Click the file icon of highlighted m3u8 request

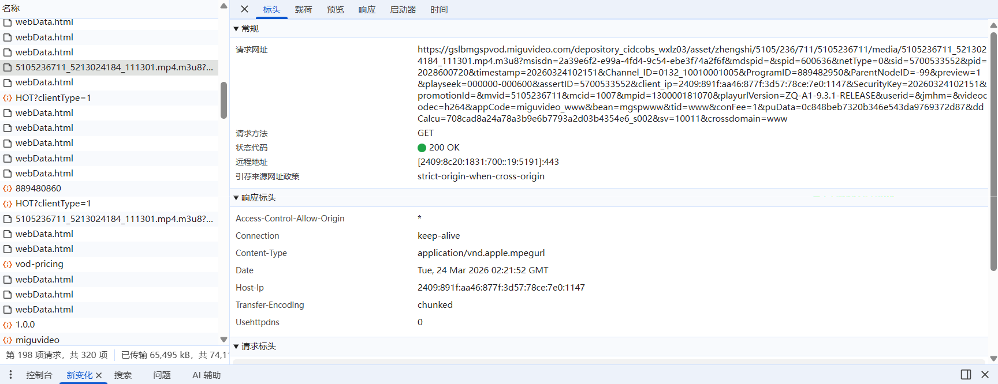click(8, 67)
